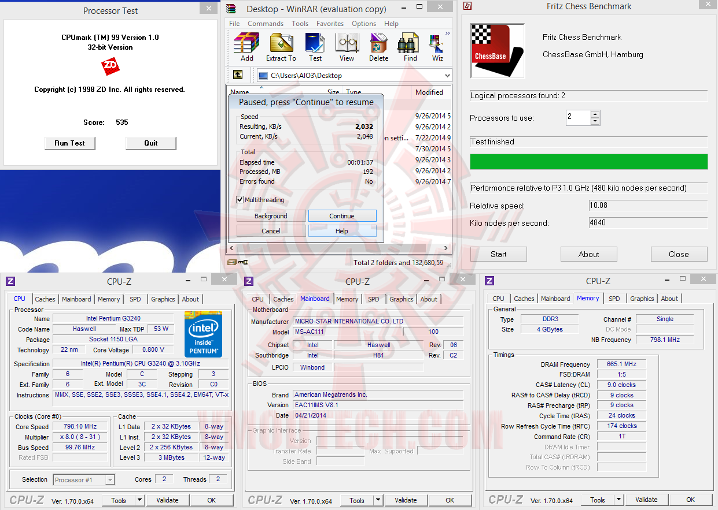The width and height of the screenshot is (718, 510).
Task: Click About in Fritz Chess Benchmark
Action: (x=589, y=254)
